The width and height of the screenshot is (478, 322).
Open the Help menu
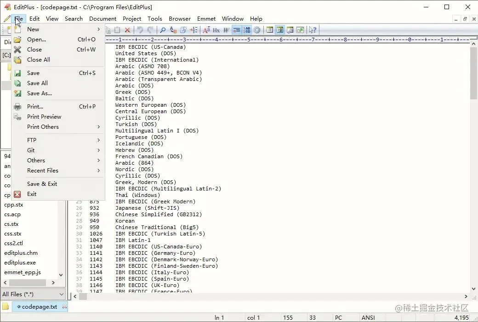click(256, 18)
